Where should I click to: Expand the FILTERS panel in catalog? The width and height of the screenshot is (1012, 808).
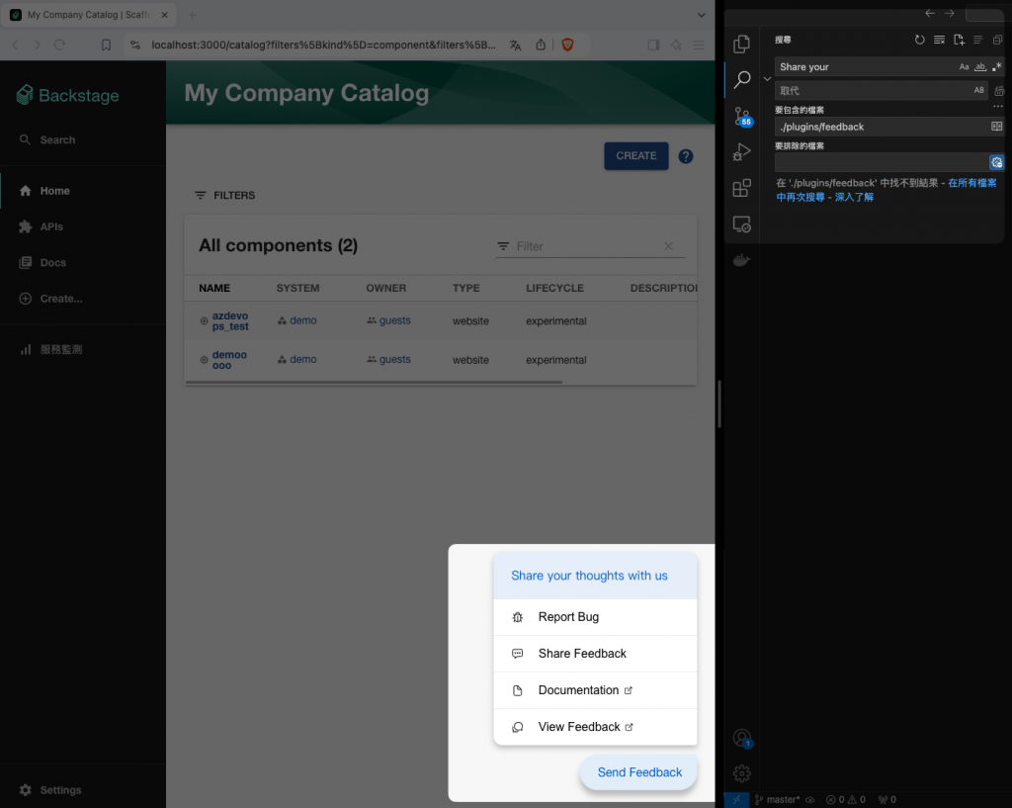point(224,195)
